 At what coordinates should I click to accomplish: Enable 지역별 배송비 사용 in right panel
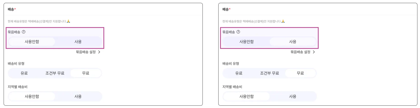click(x=293, y=96)
